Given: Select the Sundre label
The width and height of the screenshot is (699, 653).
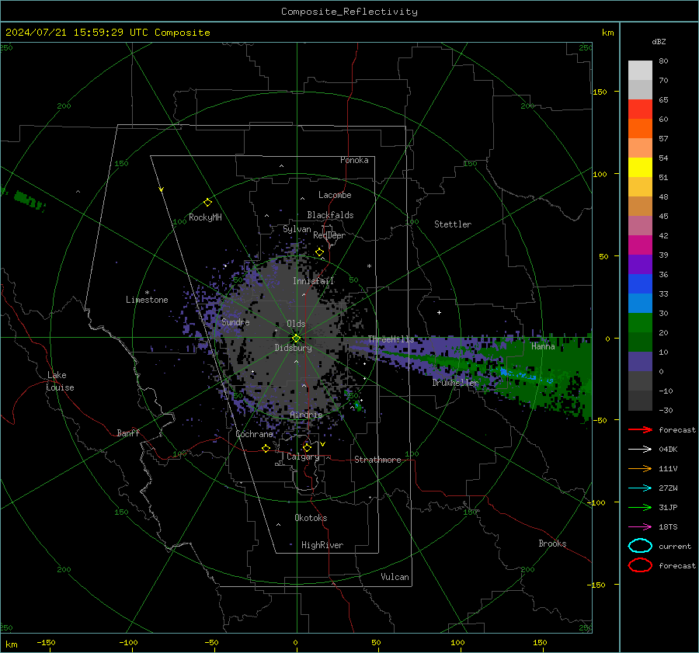Looking at the screenshot, I should click(x=235, y=321).
